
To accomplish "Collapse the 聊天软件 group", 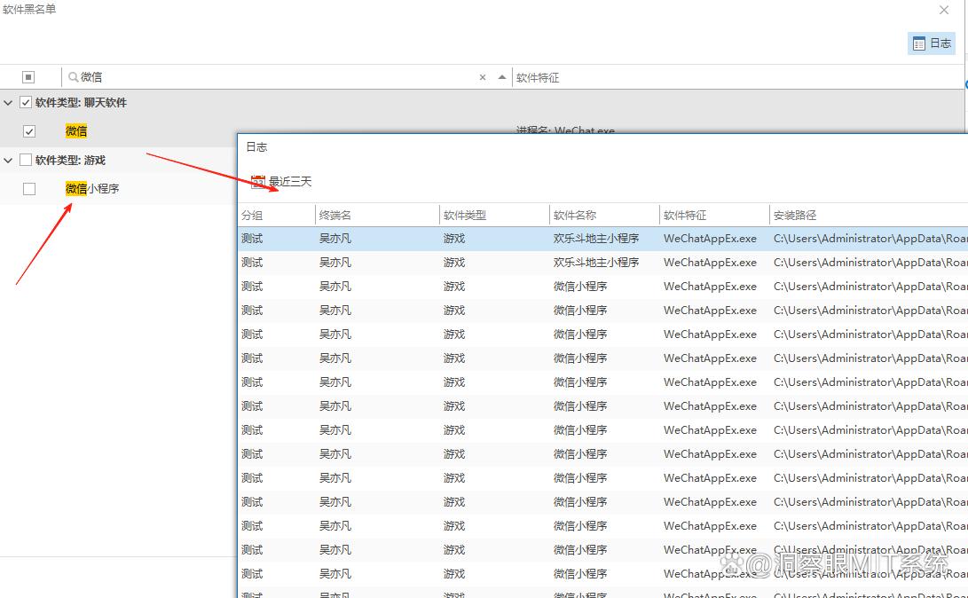I will click(8, 103).
